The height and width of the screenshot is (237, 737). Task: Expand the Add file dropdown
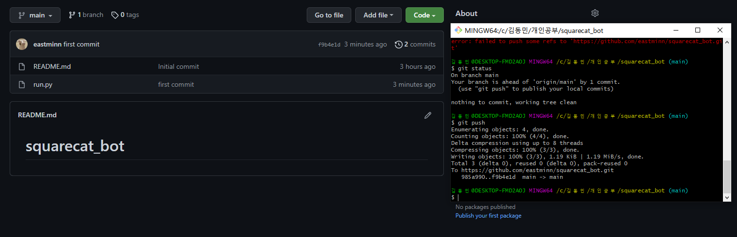378,15
